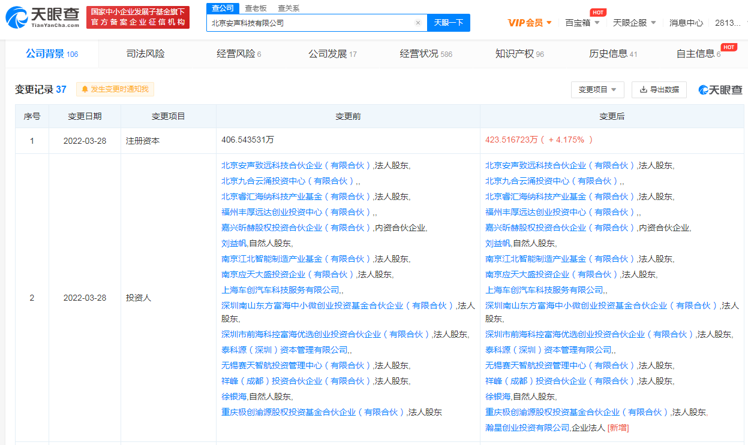Select the 历史信息 tab
Viewport: 748px width, 445px height.
[613, 54]
